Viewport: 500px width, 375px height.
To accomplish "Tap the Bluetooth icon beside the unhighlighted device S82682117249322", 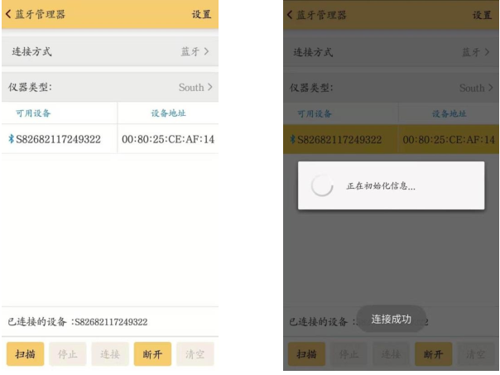I will tap(11, 138).
